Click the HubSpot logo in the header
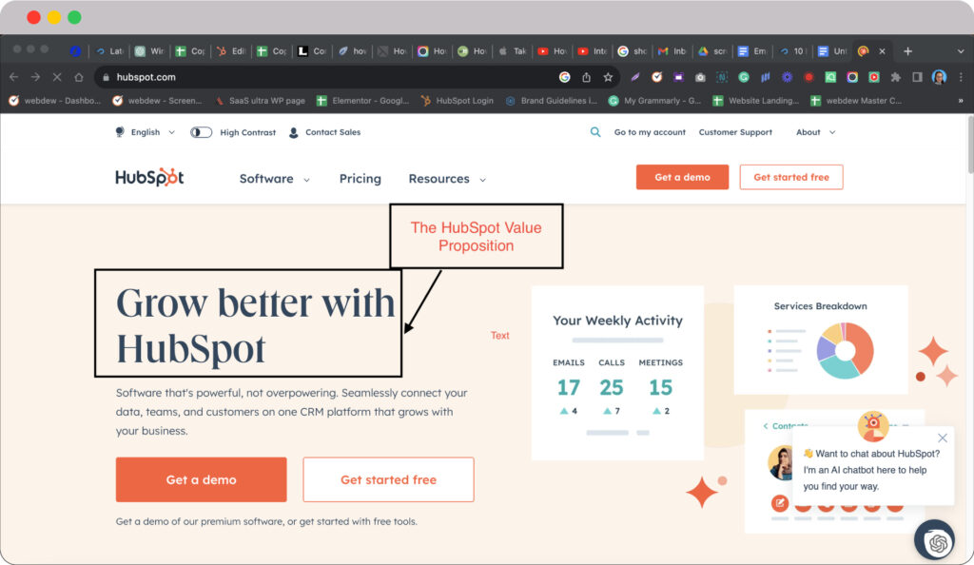Viewport: 974px width, 565px height. pyautogui.click(x=149, y=178)
